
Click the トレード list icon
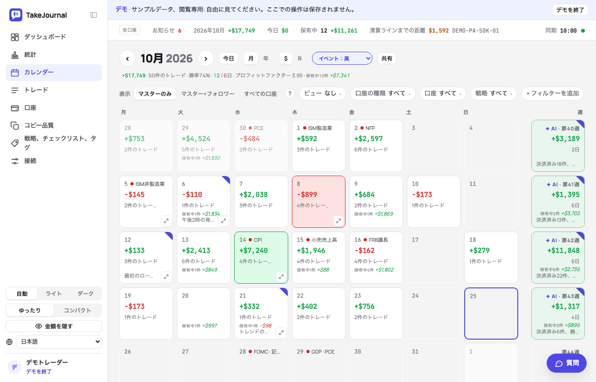[x=15, y=90]
